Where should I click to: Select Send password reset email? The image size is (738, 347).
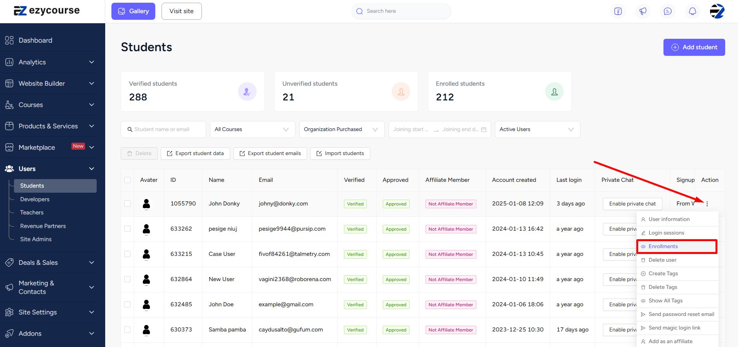[677, 314]
